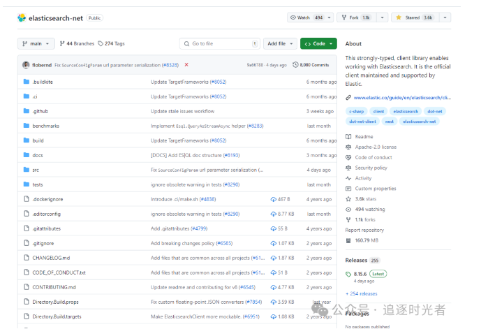Viewport: 481px width, 336px height.
Task: Open the CONTRIBUTING.md file
Action: coord(54,287)
